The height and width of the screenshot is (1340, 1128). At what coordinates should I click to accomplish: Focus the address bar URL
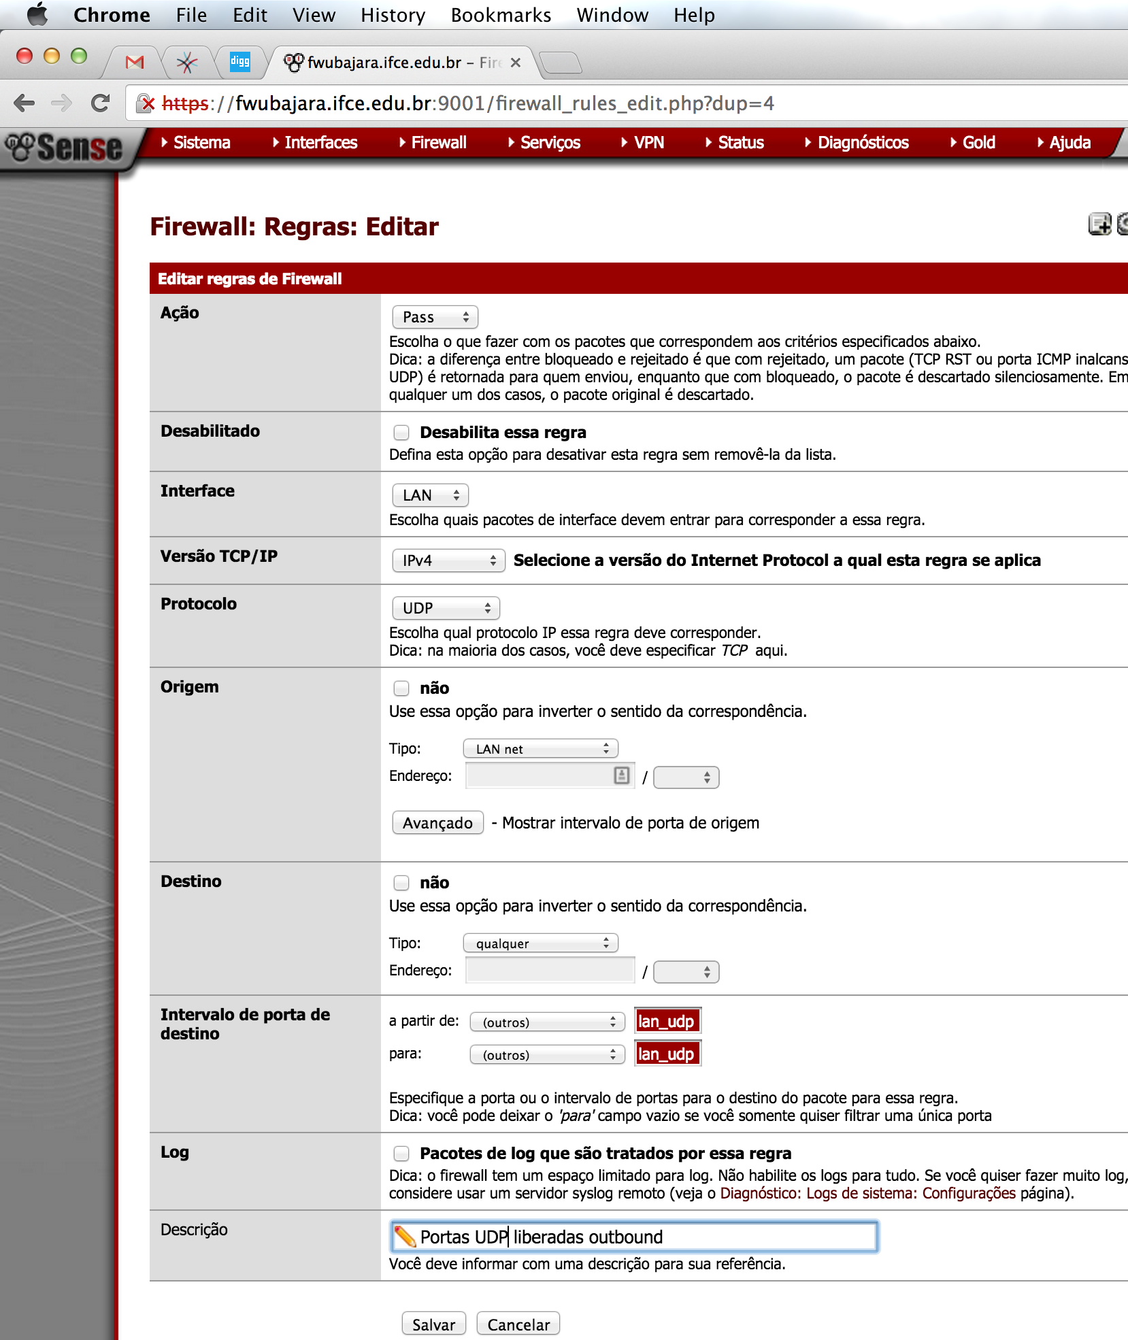pos(468,103)
